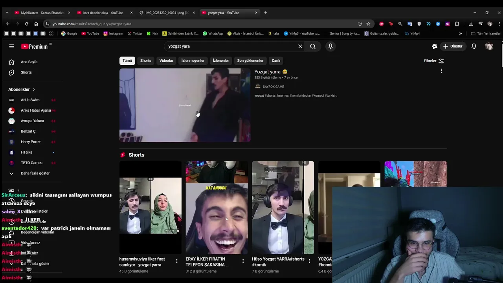Open Harry Potter subscription channel

click(x=31, y=142)
